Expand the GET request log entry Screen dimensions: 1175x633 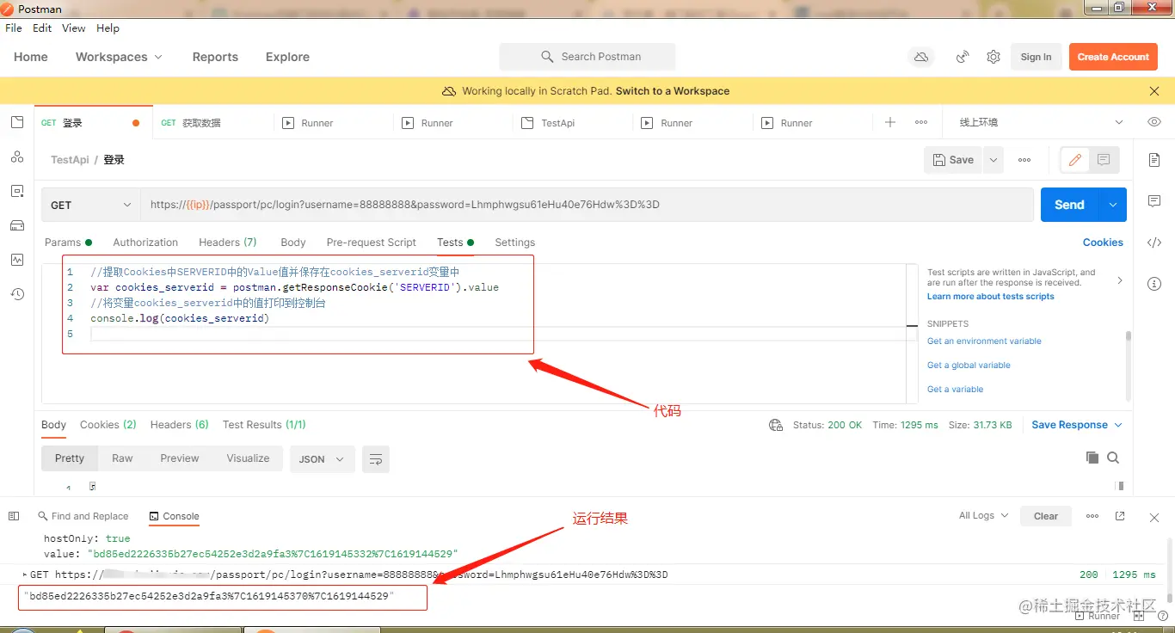click(25, 574)
